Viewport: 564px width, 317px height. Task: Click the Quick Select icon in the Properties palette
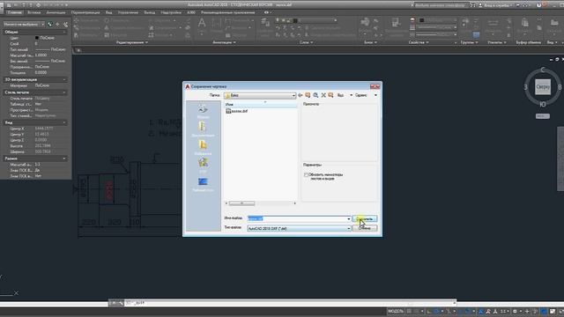tap(65, 25)
